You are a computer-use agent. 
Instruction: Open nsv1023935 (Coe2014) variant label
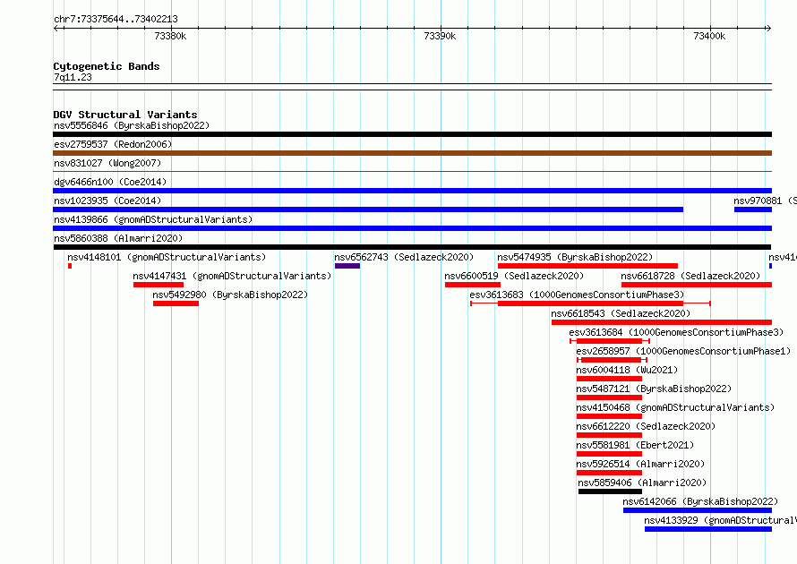(107, 201)
